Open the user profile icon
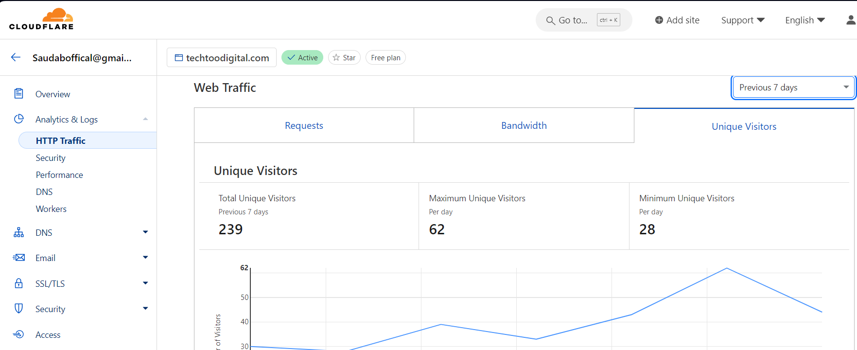Viewport: 857px width, 350px height. [x=850, y=20]
